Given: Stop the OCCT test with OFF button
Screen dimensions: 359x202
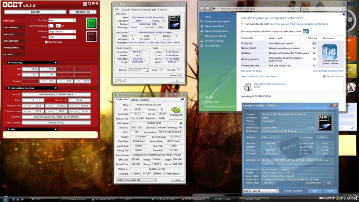Looking at the screenshot, I should [92, 36].
